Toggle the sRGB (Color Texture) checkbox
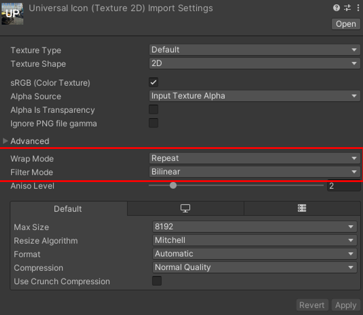The image size is (363, 315). coord(154,83)
